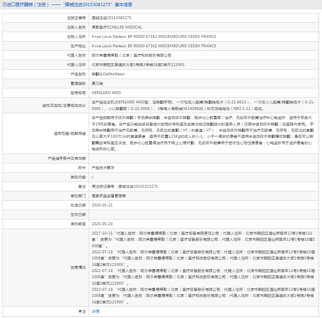Screen dimensions: 322x318
Task: Click the 第三类 management category value
Action: [97, 83]
